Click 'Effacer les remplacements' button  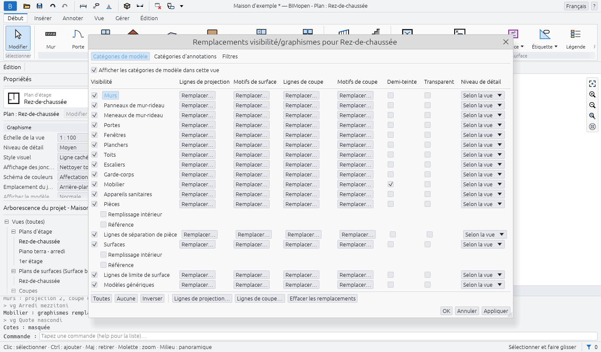click(x=322, y=298)
